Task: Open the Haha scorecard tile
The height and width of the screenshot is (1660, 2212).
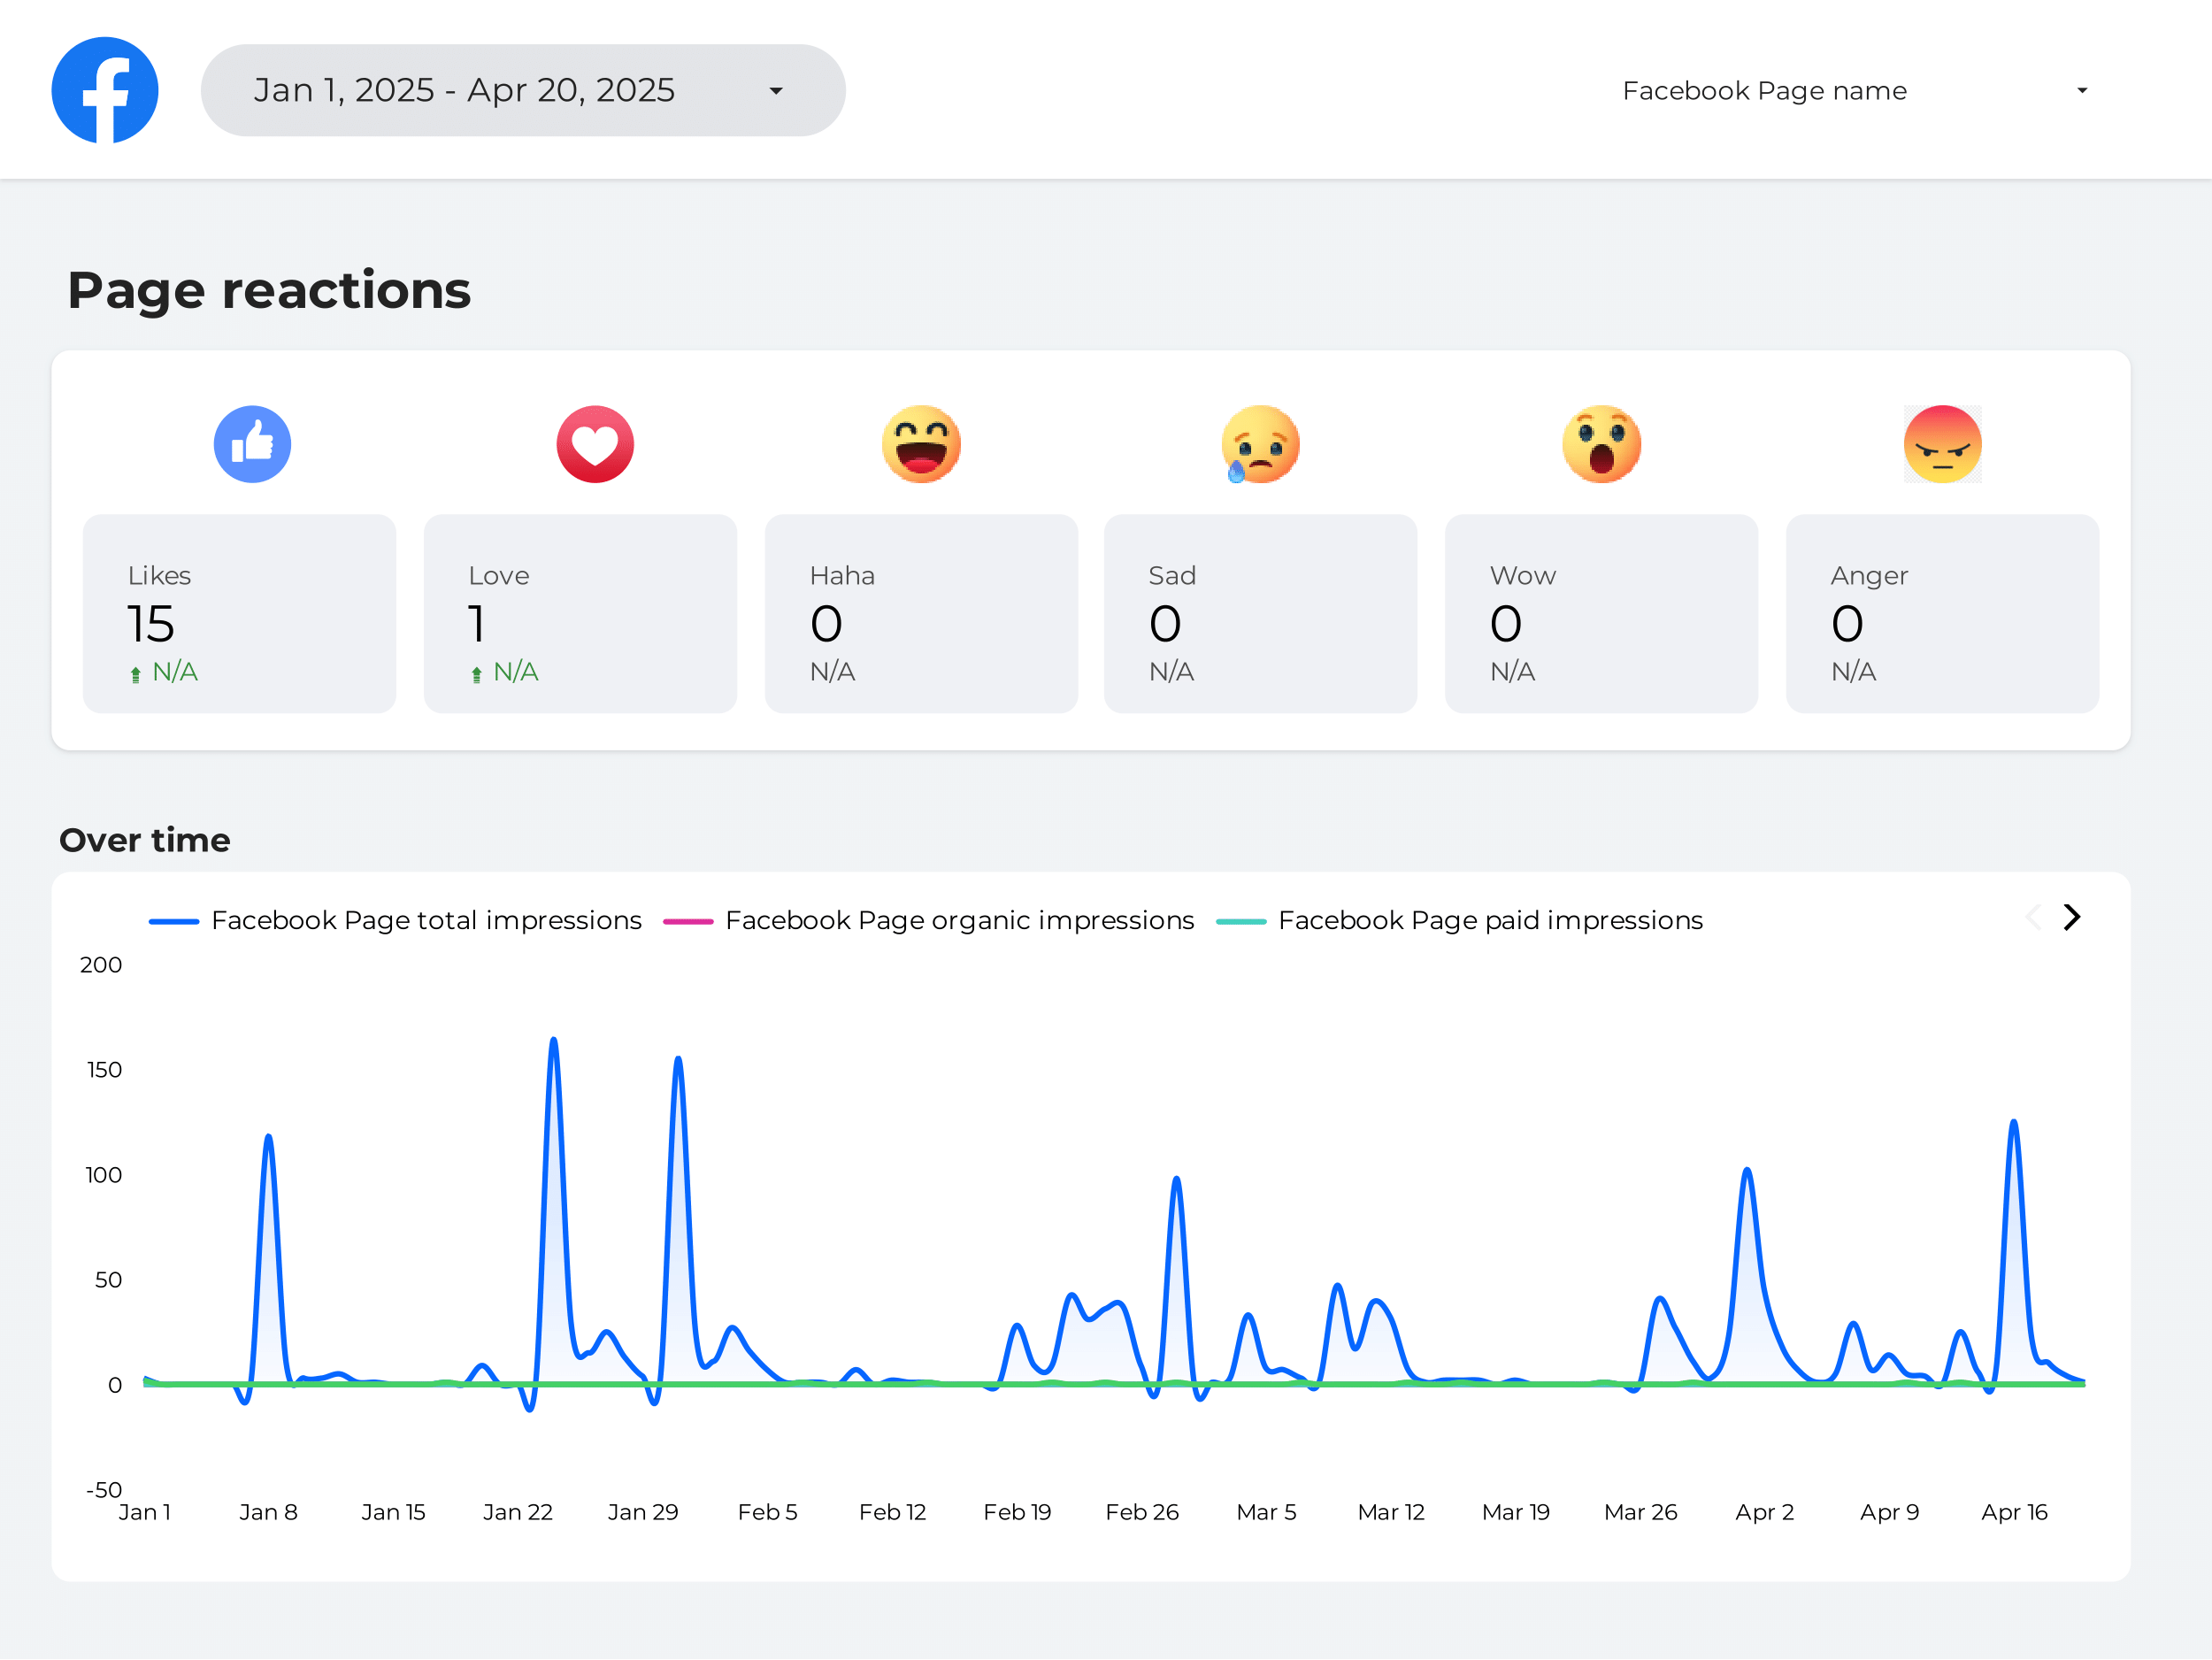Action: [921, 613]
